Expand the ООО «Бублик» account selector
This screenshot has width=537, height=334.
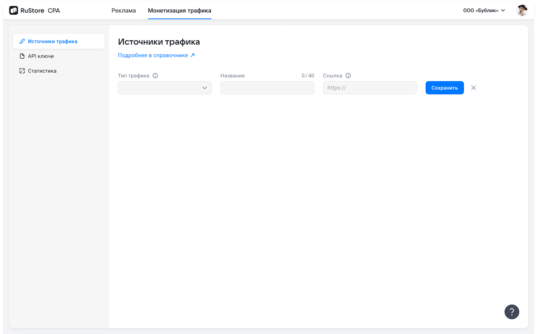[484, 10]
